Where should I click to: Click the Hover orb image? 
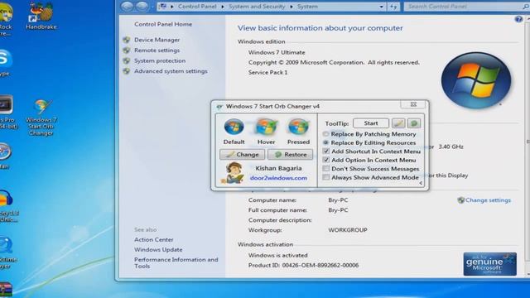pyautogui.click(x=266, y=127)
